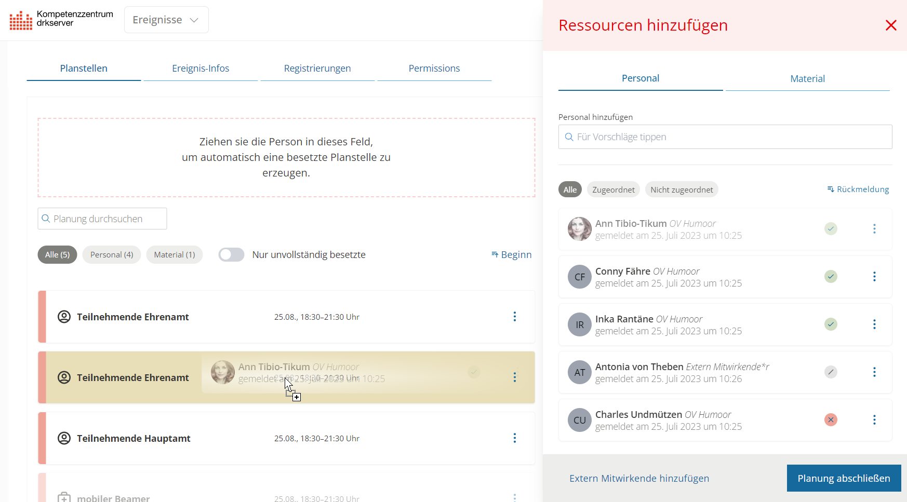Click declined red X status for Charles Undmützen

[831, 420]
